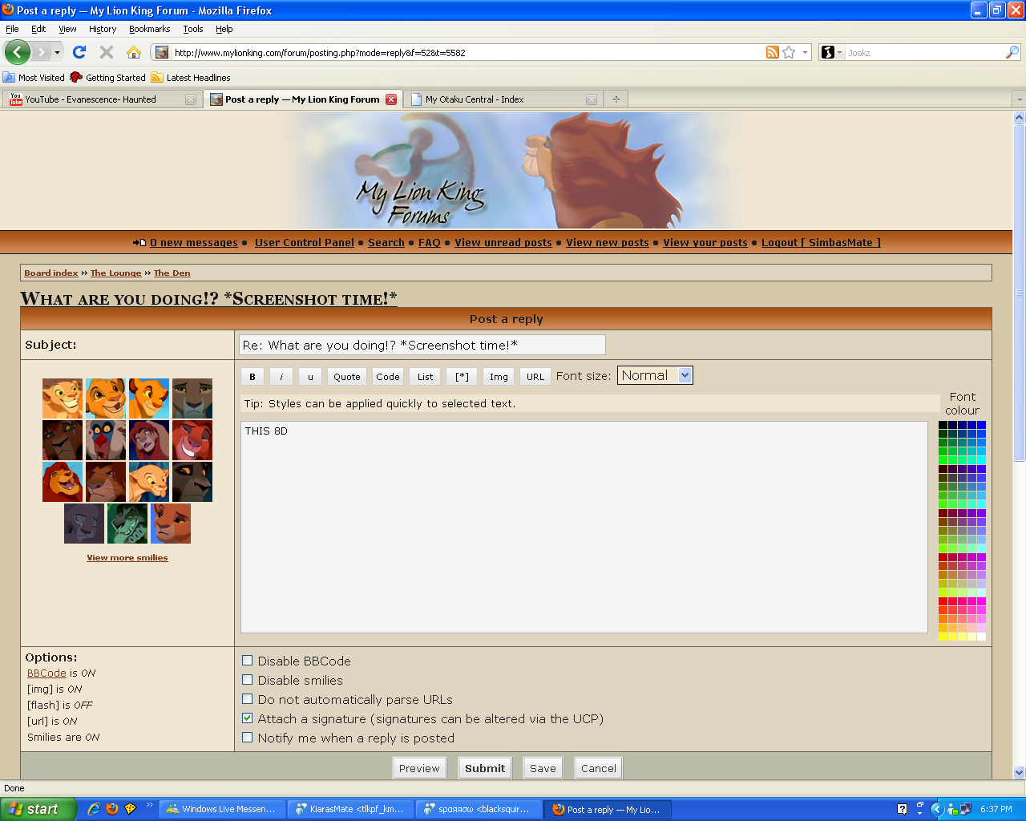Uncheck Attach a signature option

click(x=248, y=718)
